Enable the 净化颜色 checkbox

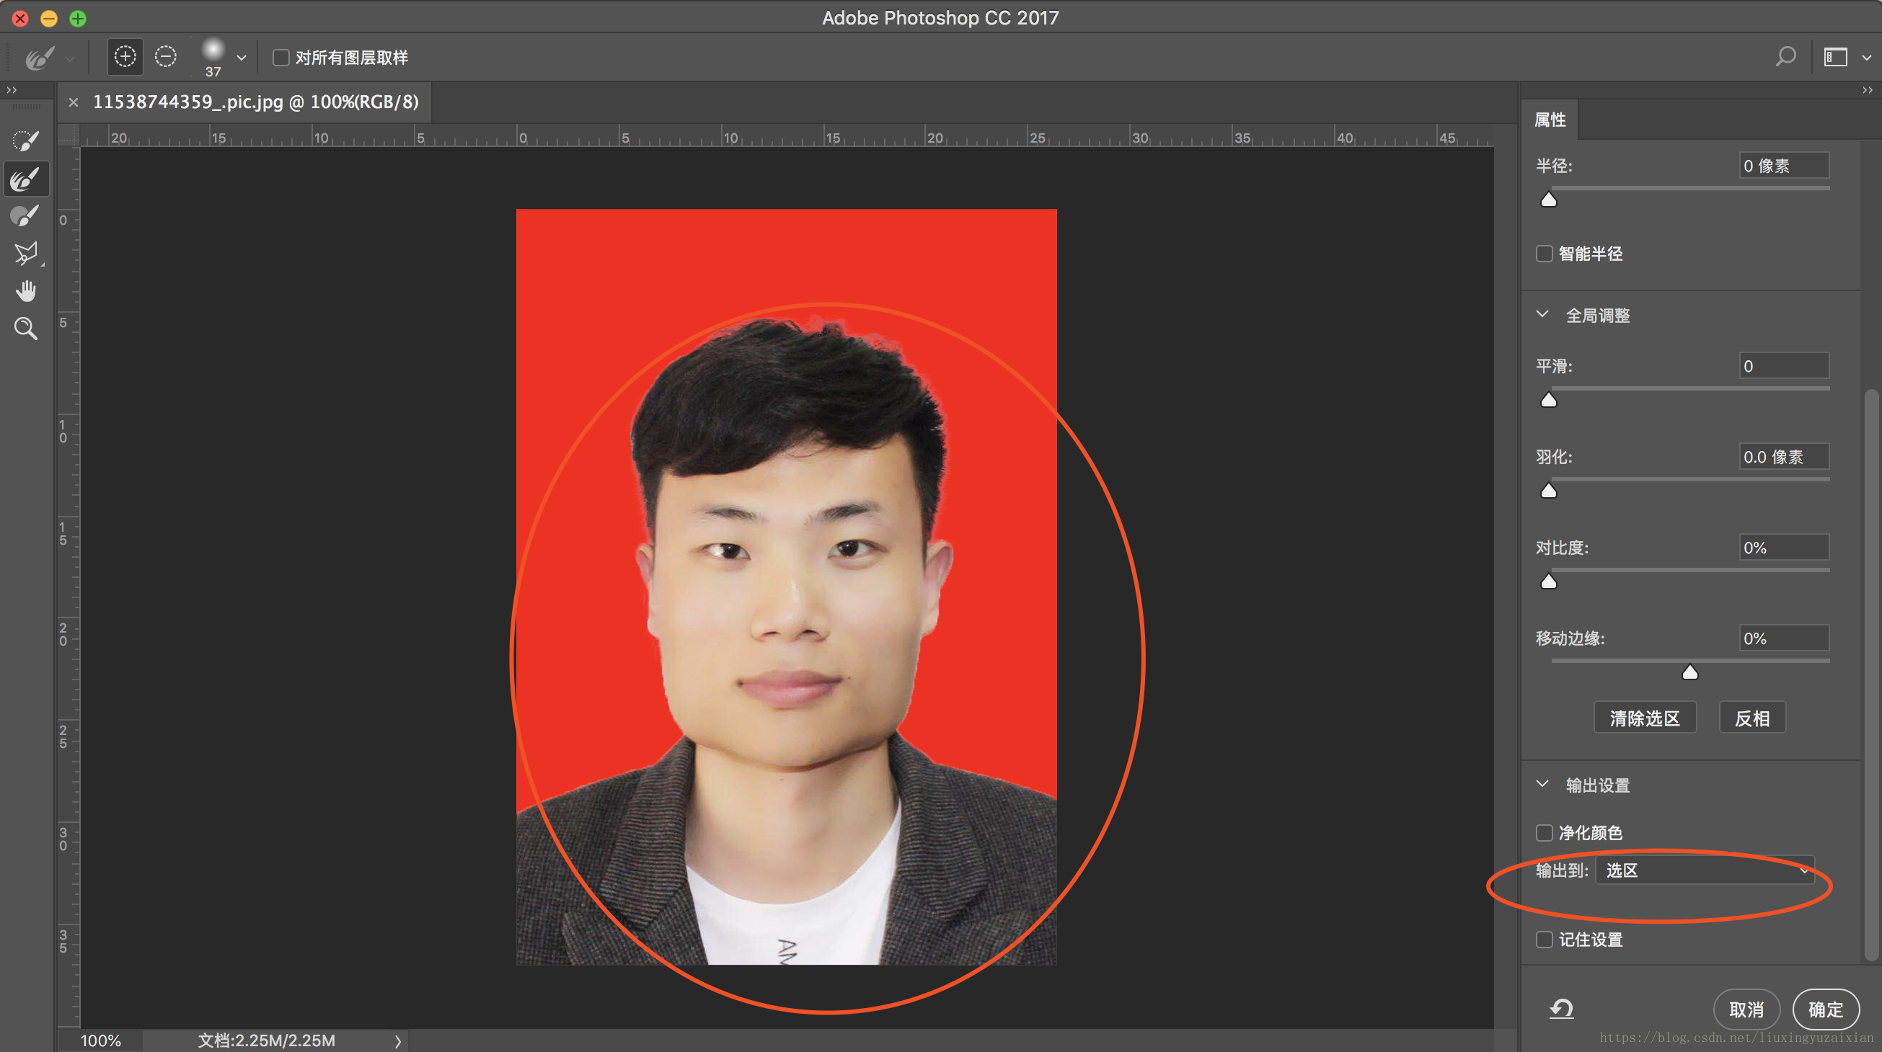1544,832
